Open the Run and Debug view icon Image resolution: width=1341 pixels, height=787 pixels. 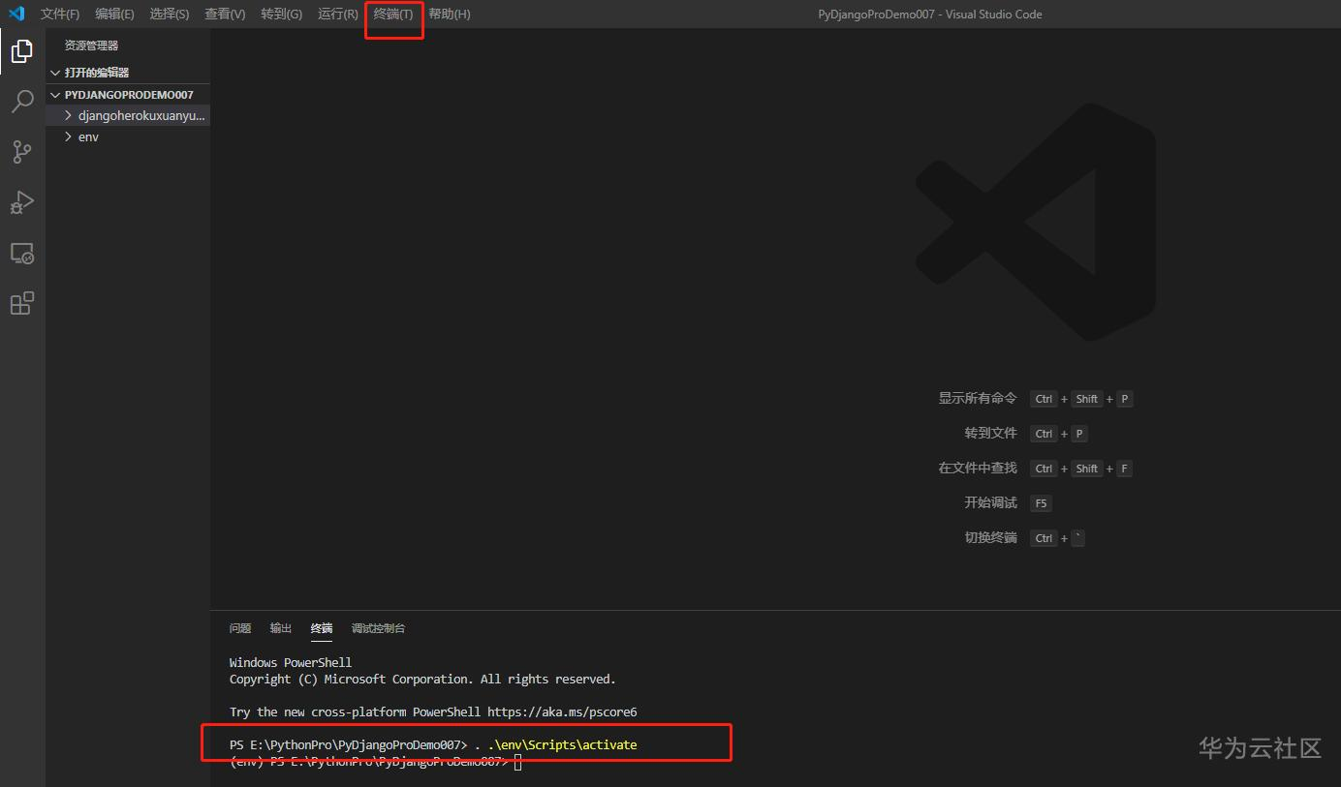(x=22, y=202)
